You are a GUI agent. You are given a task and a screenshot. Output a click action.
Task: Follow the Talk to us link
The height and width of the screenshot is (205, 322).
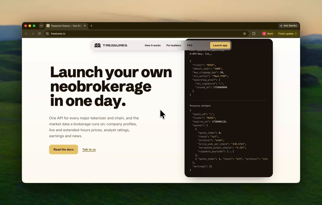point(89,150)
